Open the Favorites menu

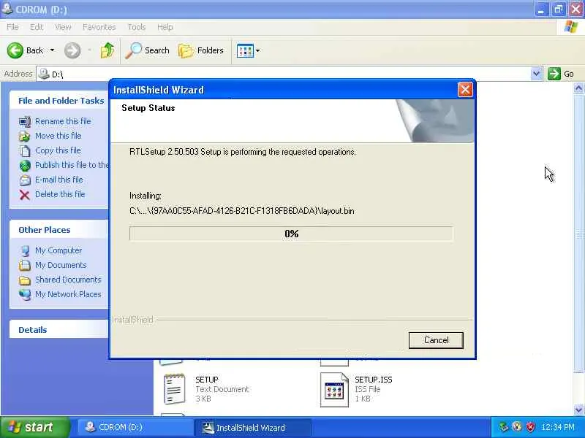99,27
